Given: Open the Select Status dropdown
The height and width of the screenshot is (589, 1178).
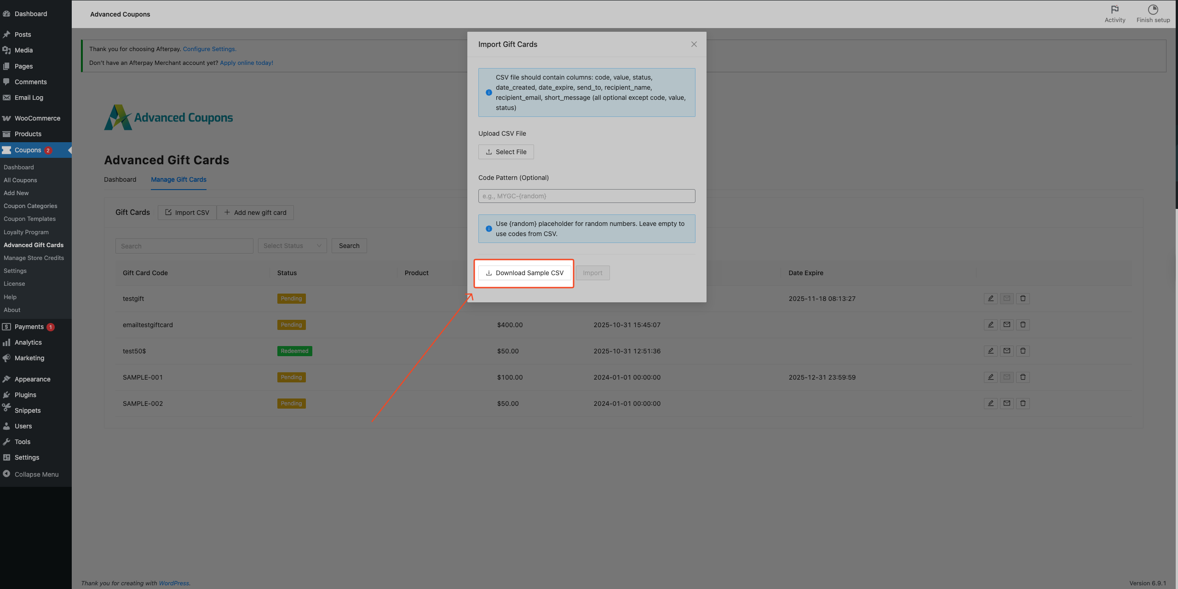Looking at the screenshot, I should 292,246.
